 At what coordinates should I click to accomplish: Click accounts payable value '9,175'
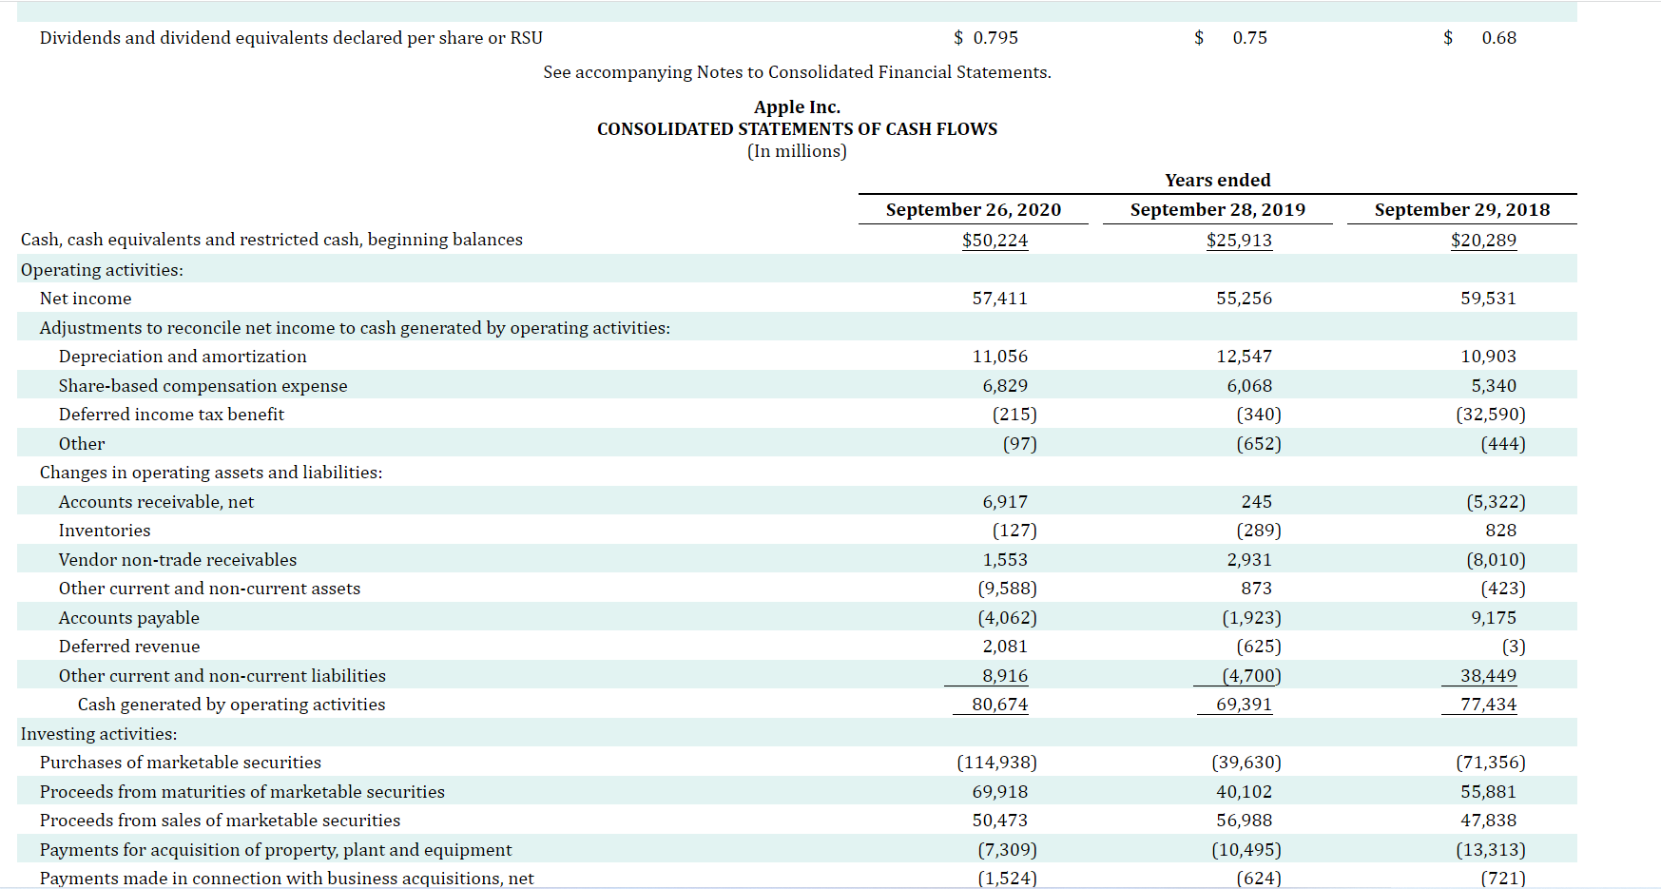point(1494,618)
